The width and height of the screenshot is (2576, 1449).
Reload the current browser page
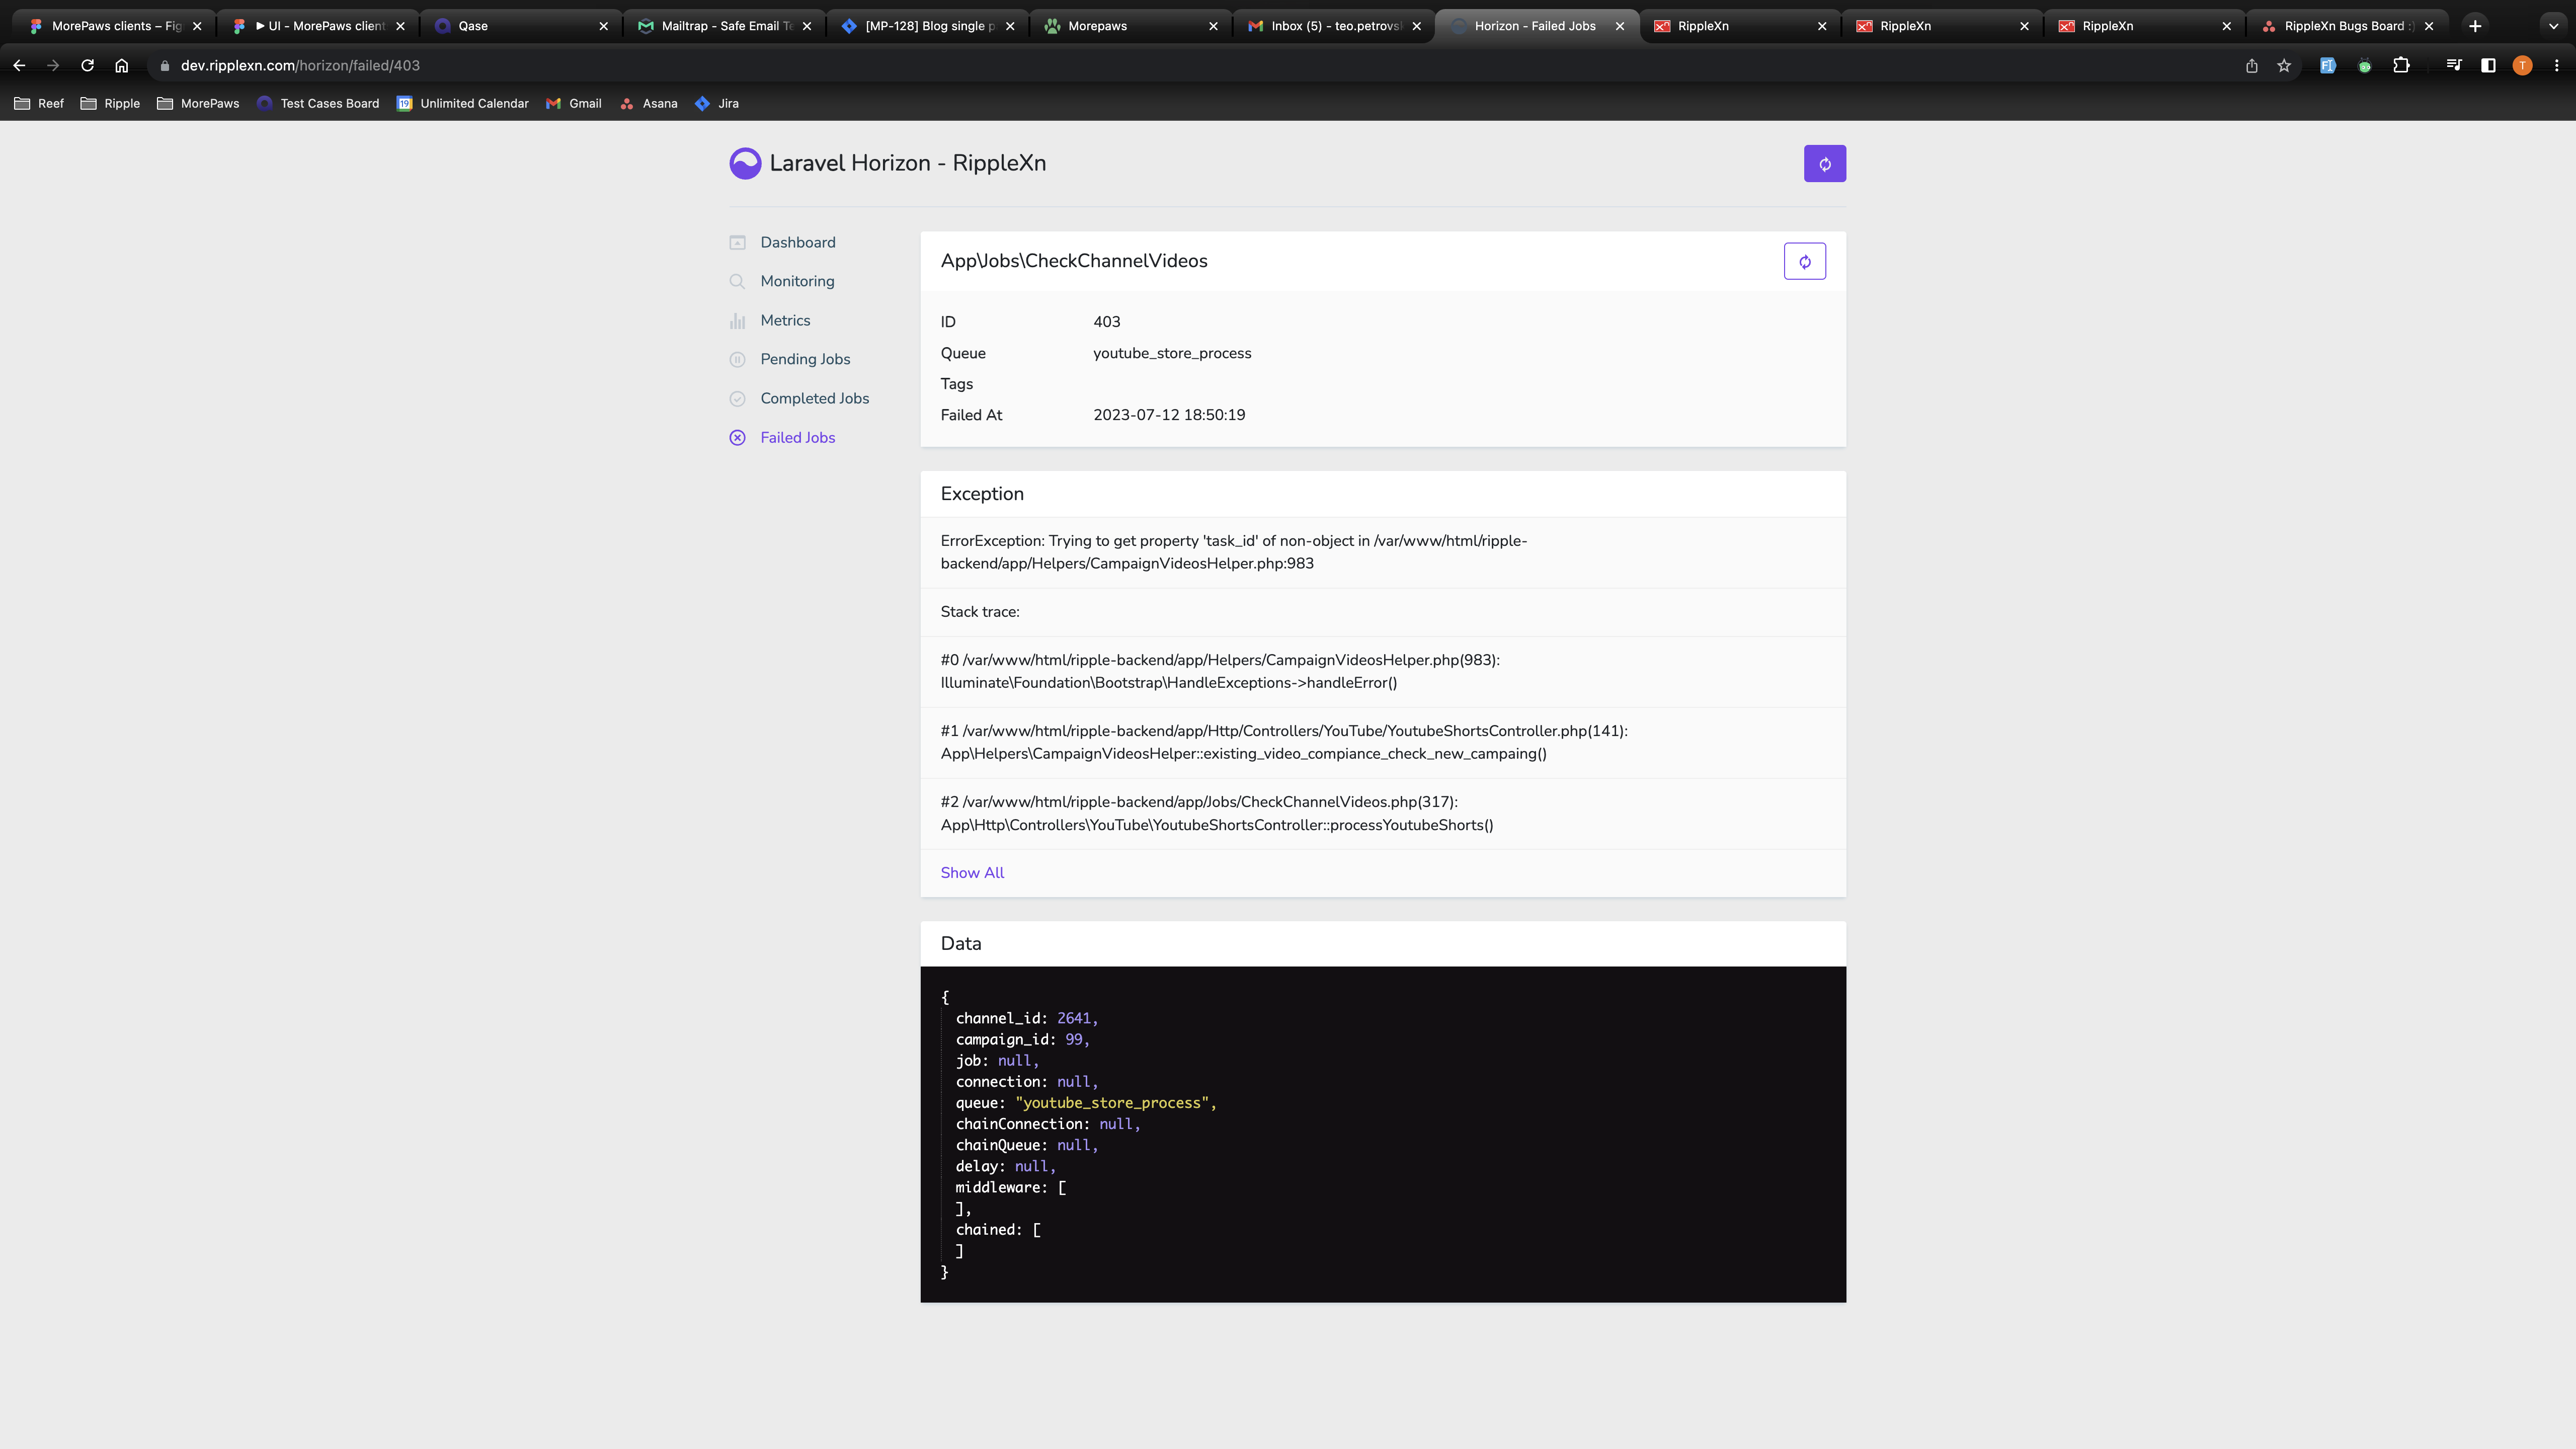[87, 65]
